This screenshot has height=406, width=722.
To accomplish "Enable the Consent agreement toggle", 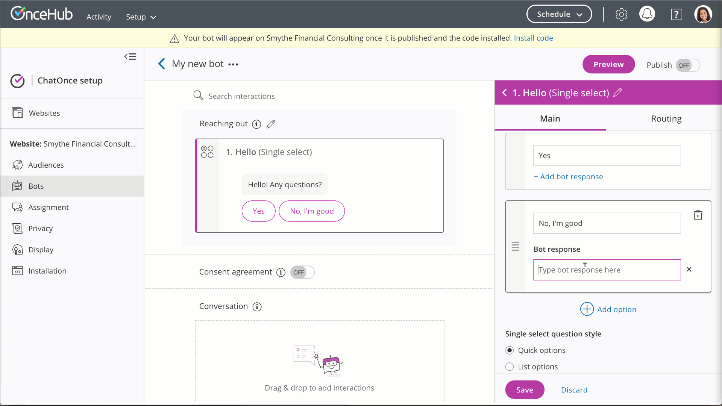I will pyautogui.click(x=302, y=272).
